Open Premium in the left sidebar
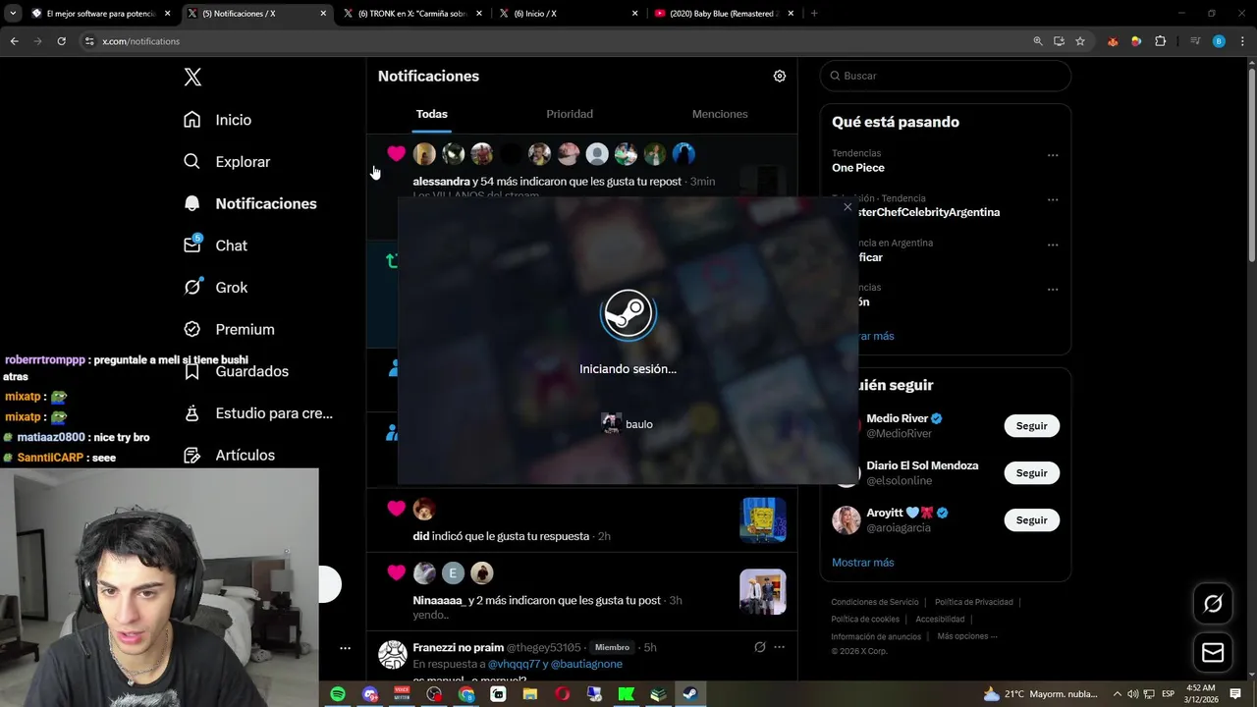 click(x=230, y=330)
